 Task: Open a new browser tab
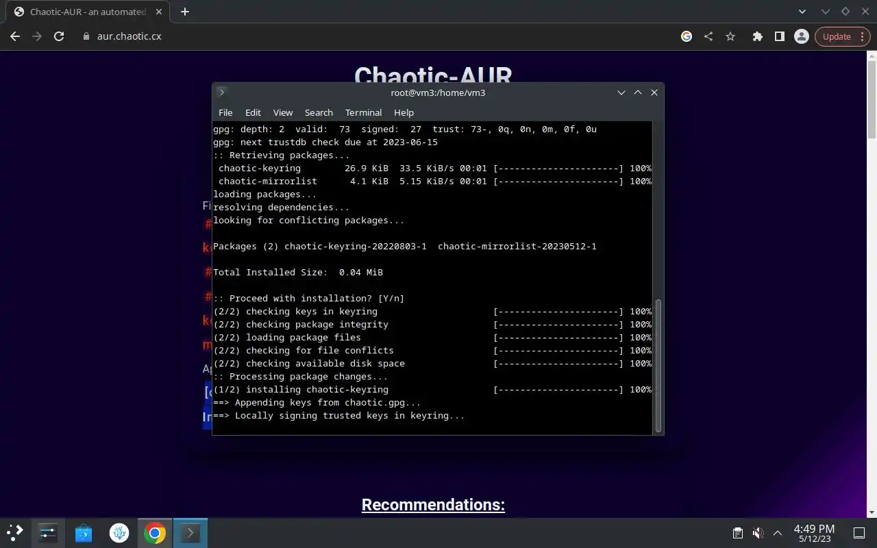pyautogui.click(x=184, y=12)
